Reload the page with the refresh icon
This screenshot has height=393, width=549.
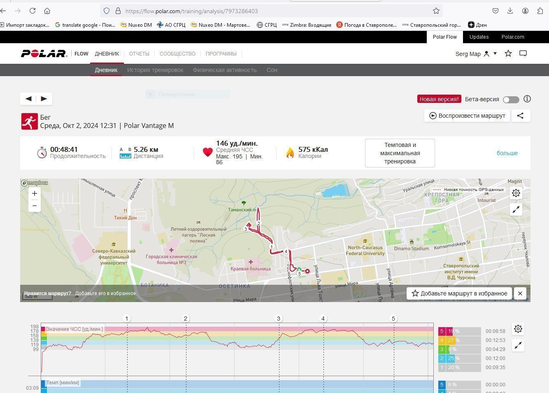[x=33, y=11]
